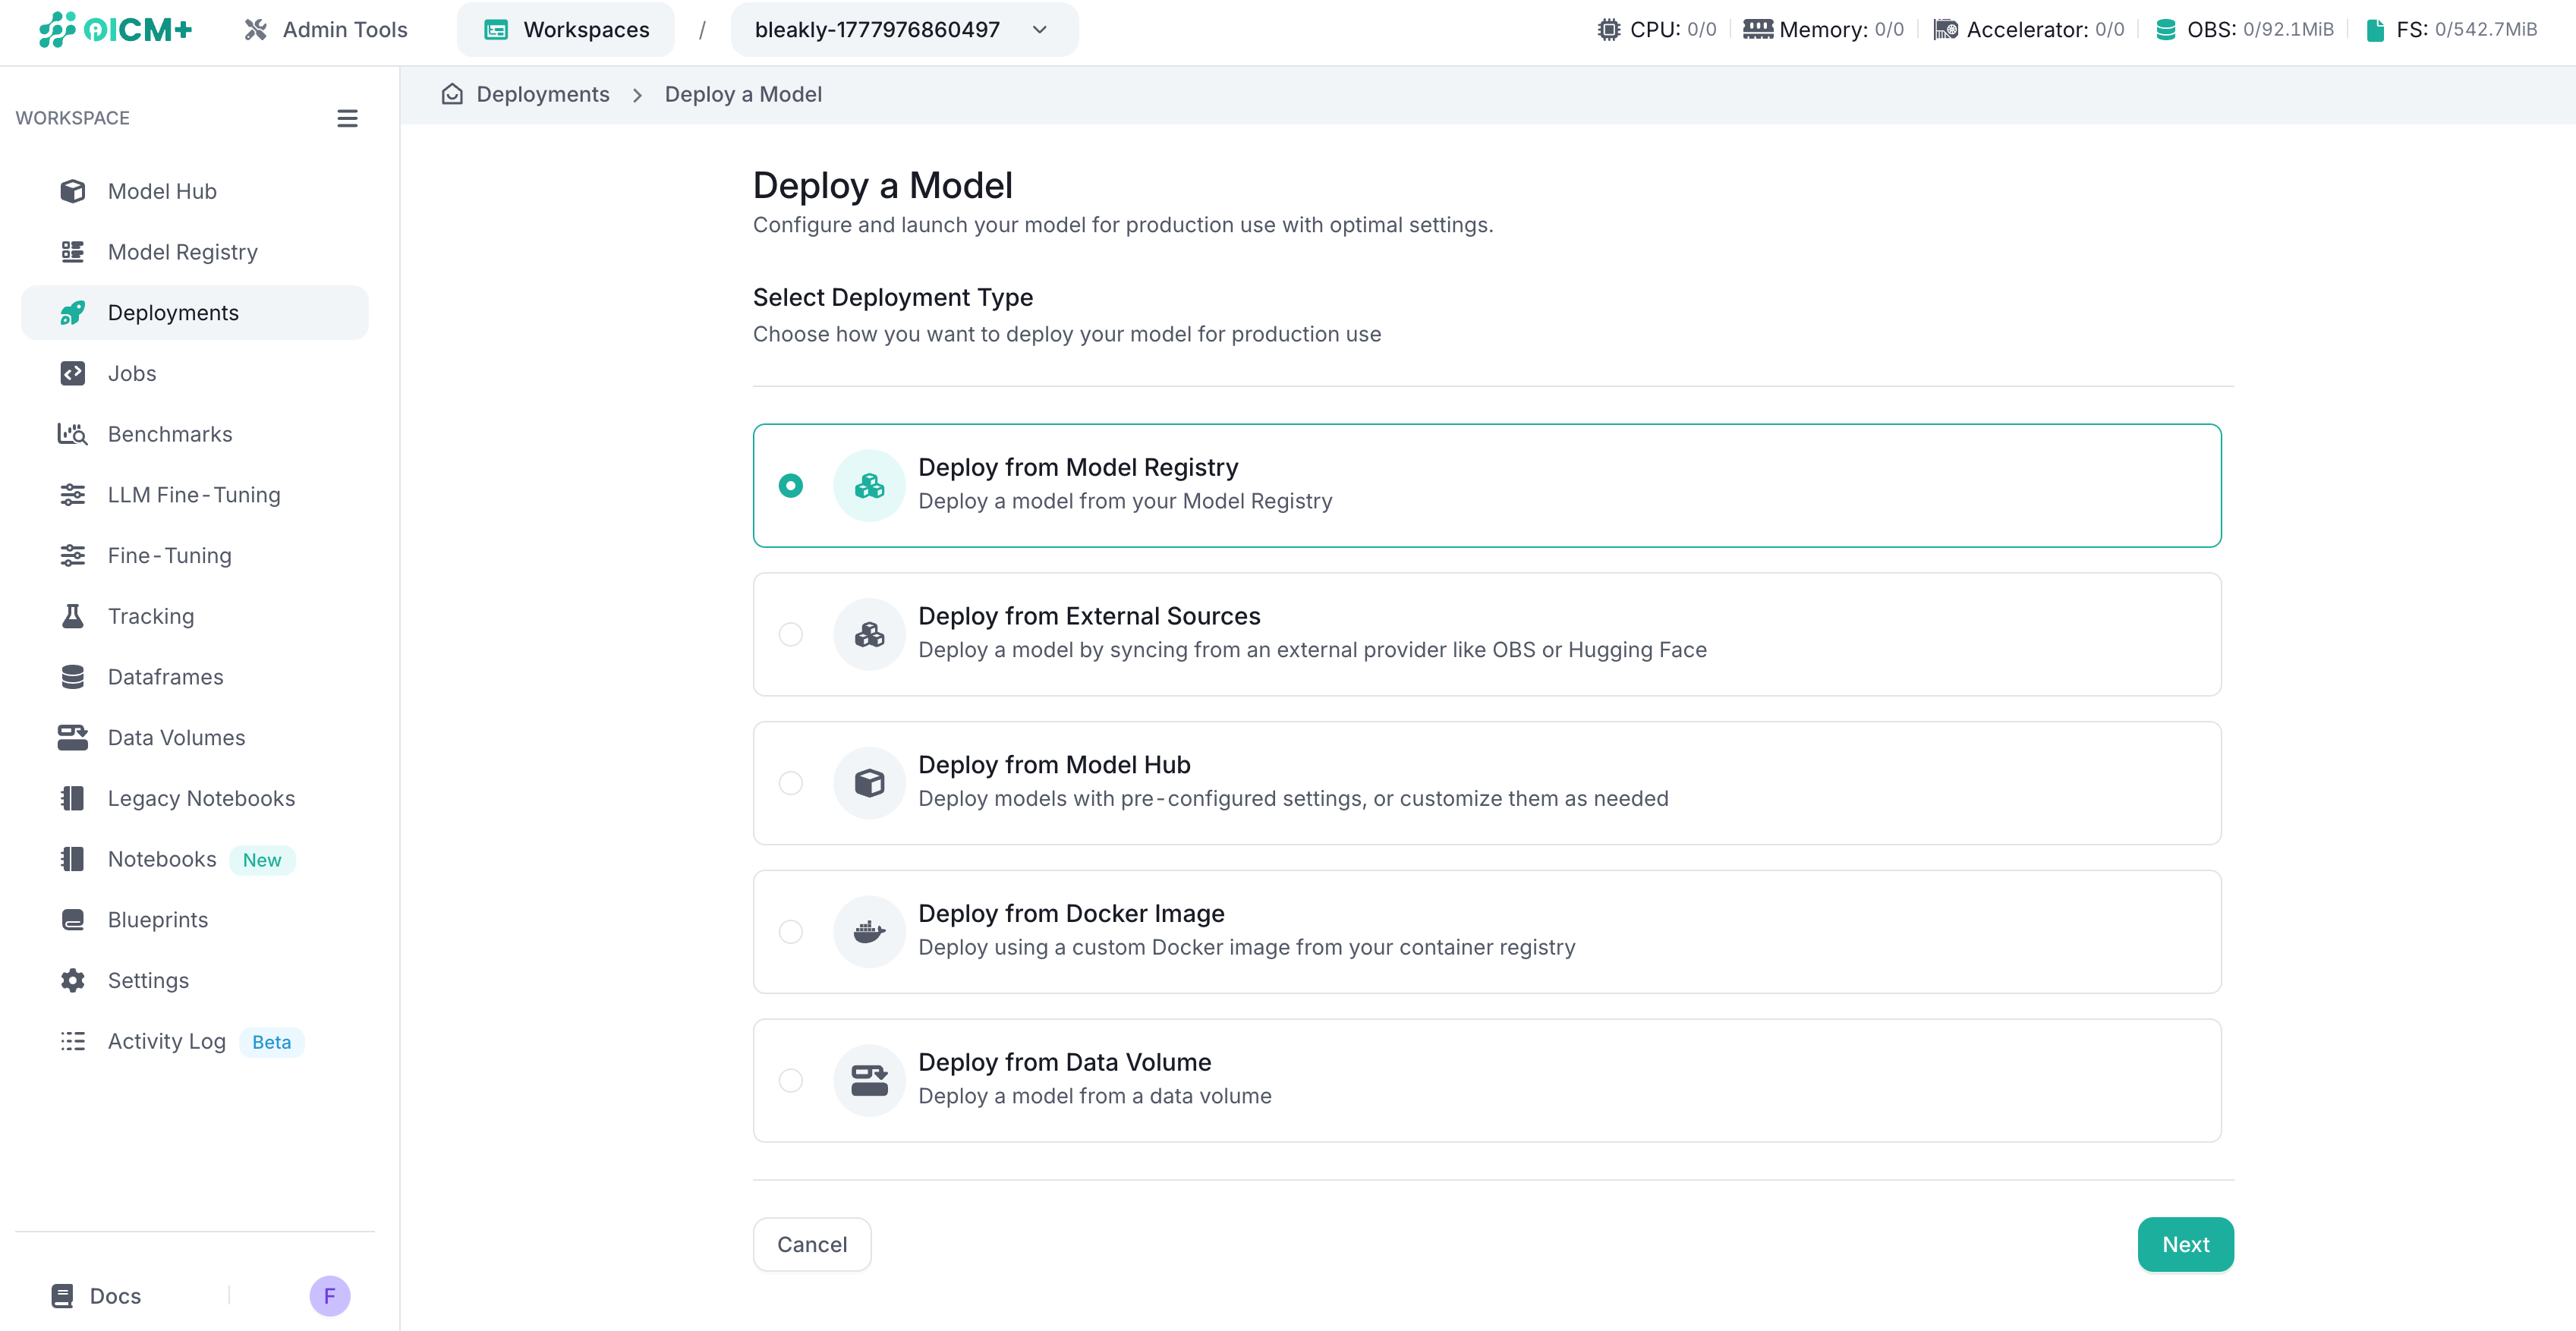Open Benchmarks sidebar item
This screenshot has width=2576, height=1331.
195,434
